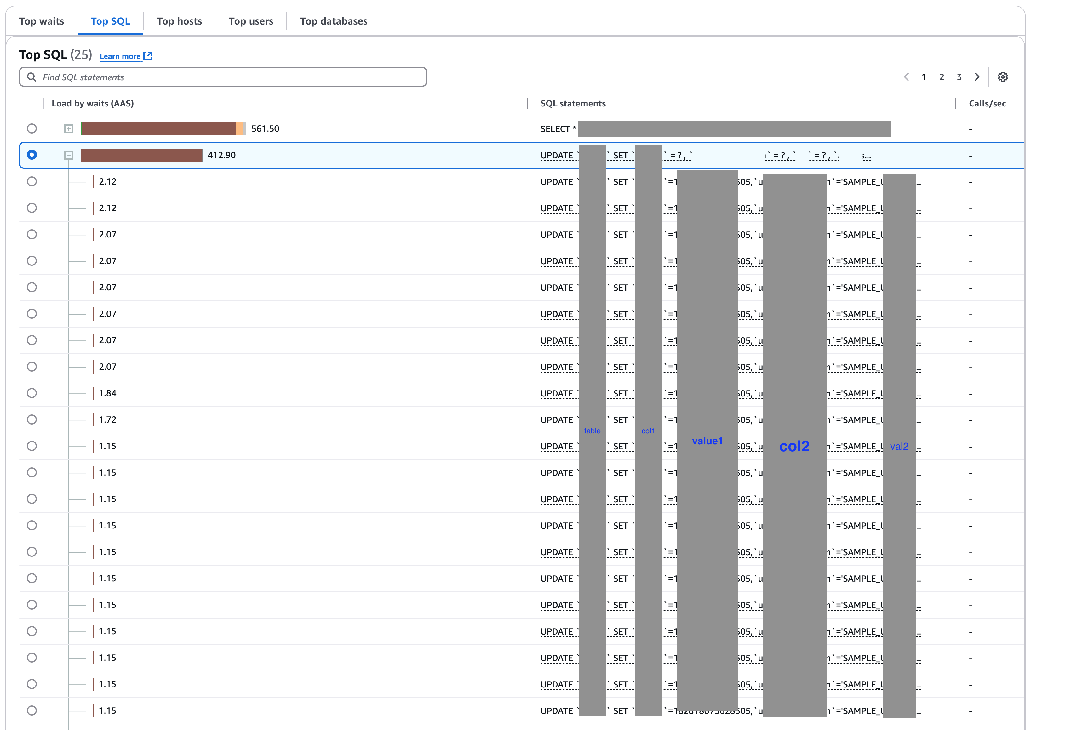Open the UPDATE statement in 1.84 row
The image size is (1071, 730).
(730, 394)
